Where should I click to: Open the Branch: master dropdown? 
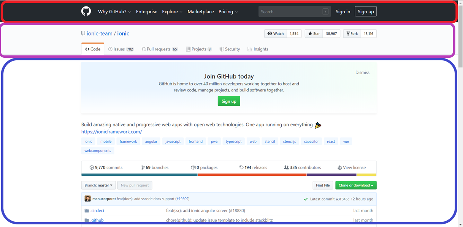pos(98,185)
